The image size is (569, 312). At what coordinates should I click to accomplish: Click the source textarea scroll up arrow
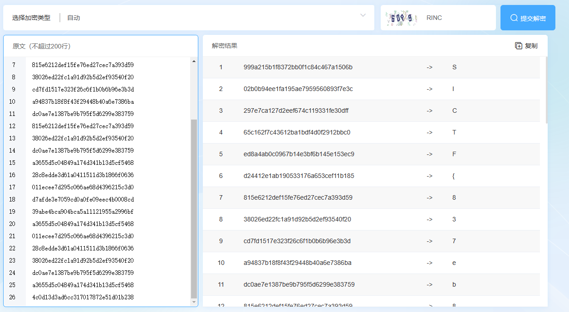[194, 61]
